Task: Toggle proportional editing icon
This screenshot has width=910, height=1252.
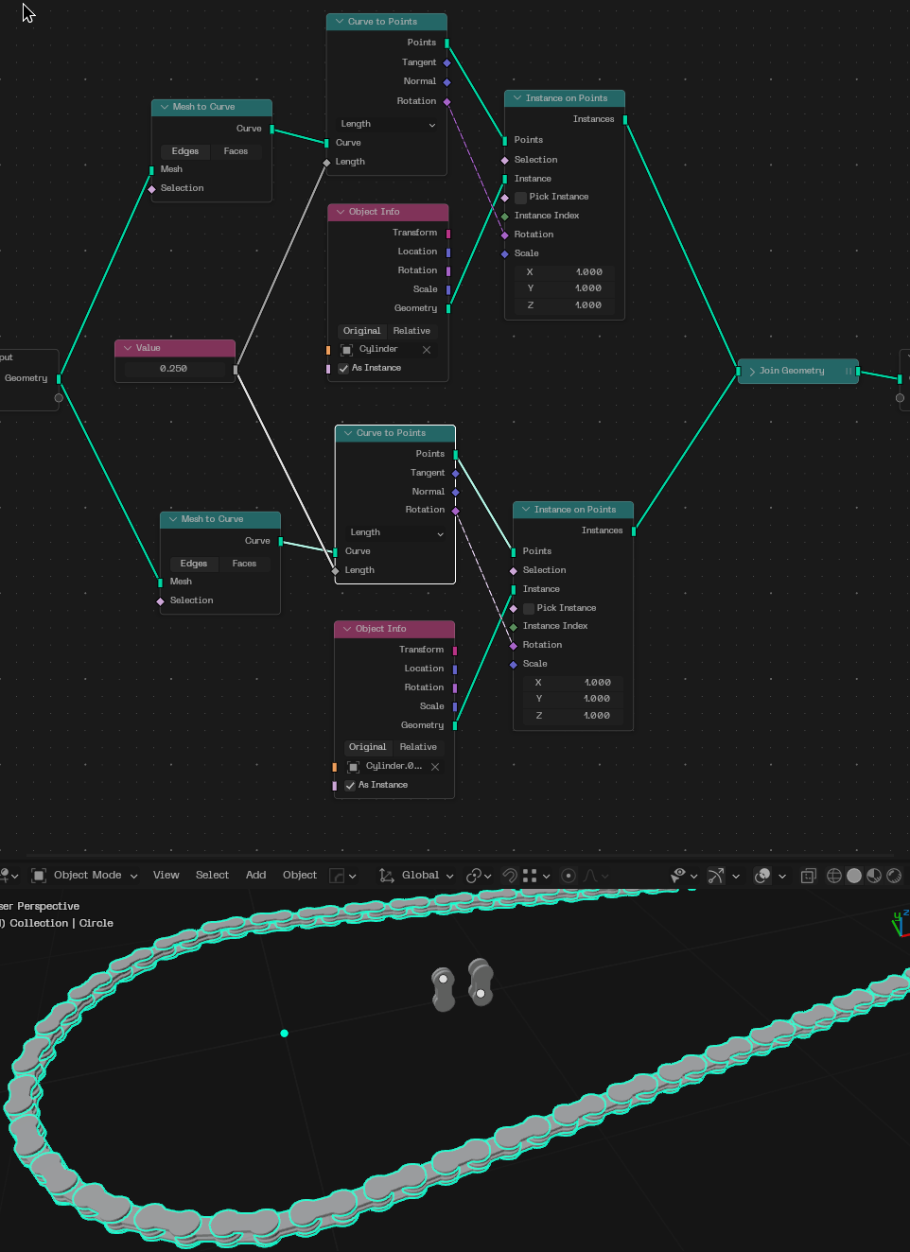Action: pos(569,876)
